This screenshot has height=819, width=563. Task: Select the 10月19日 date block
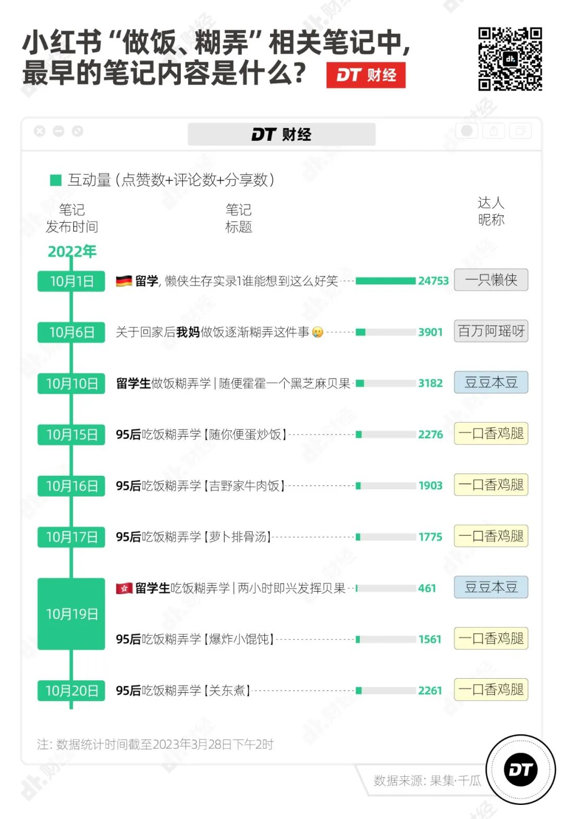pos(71,614)
